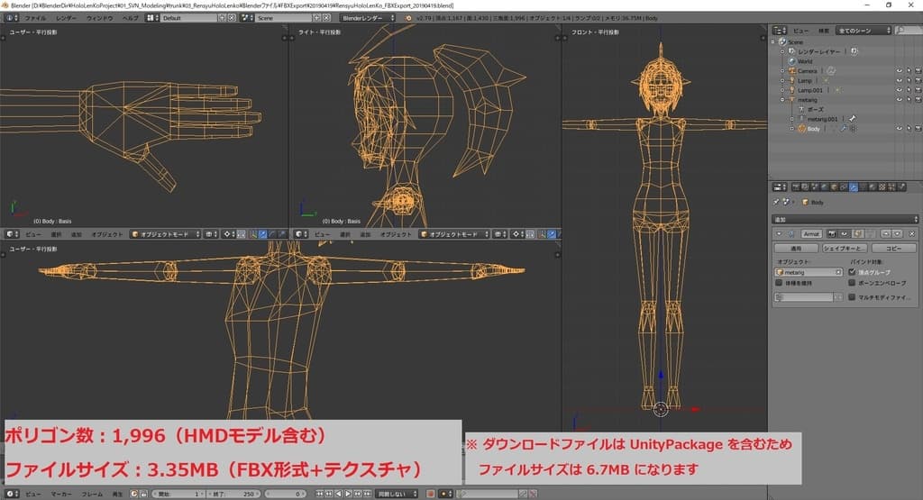The width and height of the screenshot is (923, 500).
Task: Click the Body mesh icon in outliner
Action: click(800, 129)
